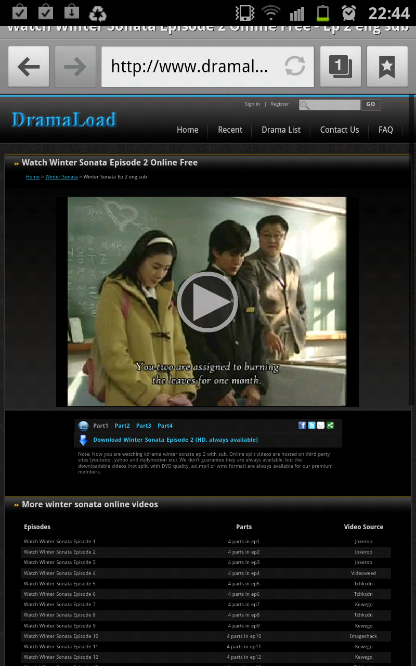This screenshot has width=416, height=666.
Task: Open Watch Winter Sonata Episode 2
Action: [60, 552]
